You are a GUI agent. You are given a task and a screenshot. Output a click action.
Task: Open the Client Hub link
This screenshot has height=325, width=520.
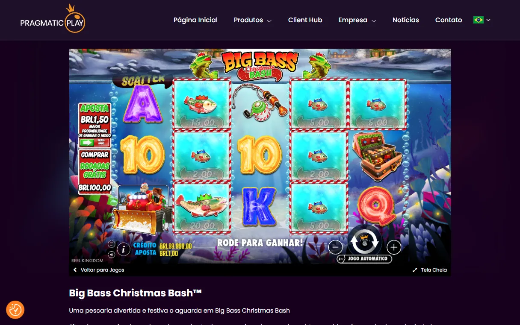(x=305, y=20)
